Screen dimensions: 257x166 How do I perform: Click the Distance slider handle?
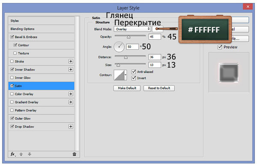tap(126, 57)
